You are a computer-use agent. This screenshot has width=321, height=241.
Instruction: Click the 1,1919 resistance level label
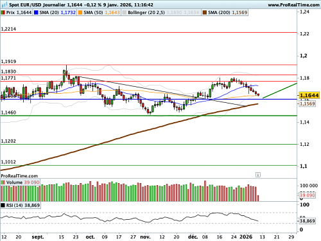pos(8,62)
